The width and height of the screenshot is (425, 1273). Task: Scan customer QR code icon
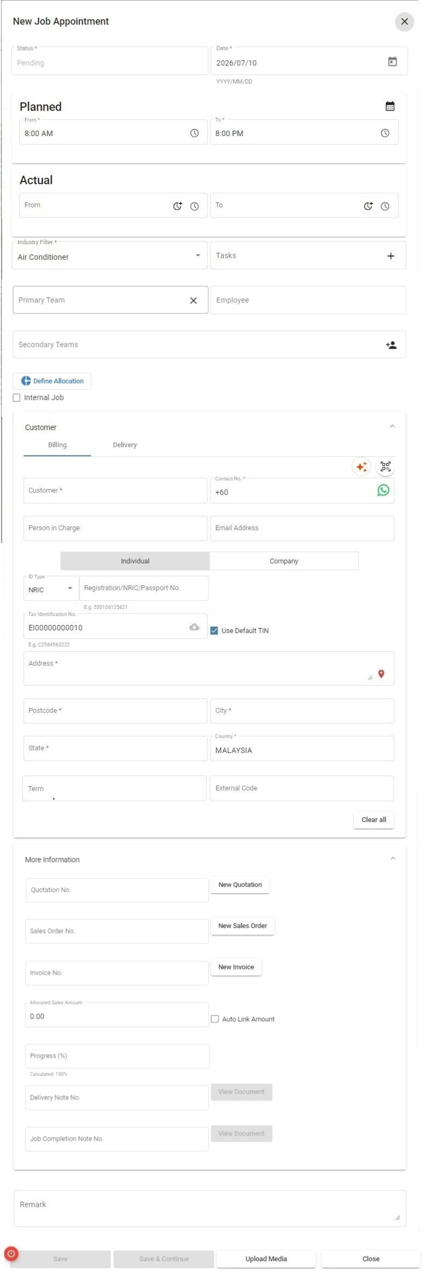pyautogui.click(x=385, y=466)
